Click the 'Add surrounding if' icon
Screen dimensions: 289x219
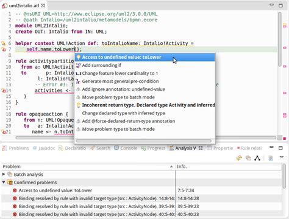(x=78, y=65)
